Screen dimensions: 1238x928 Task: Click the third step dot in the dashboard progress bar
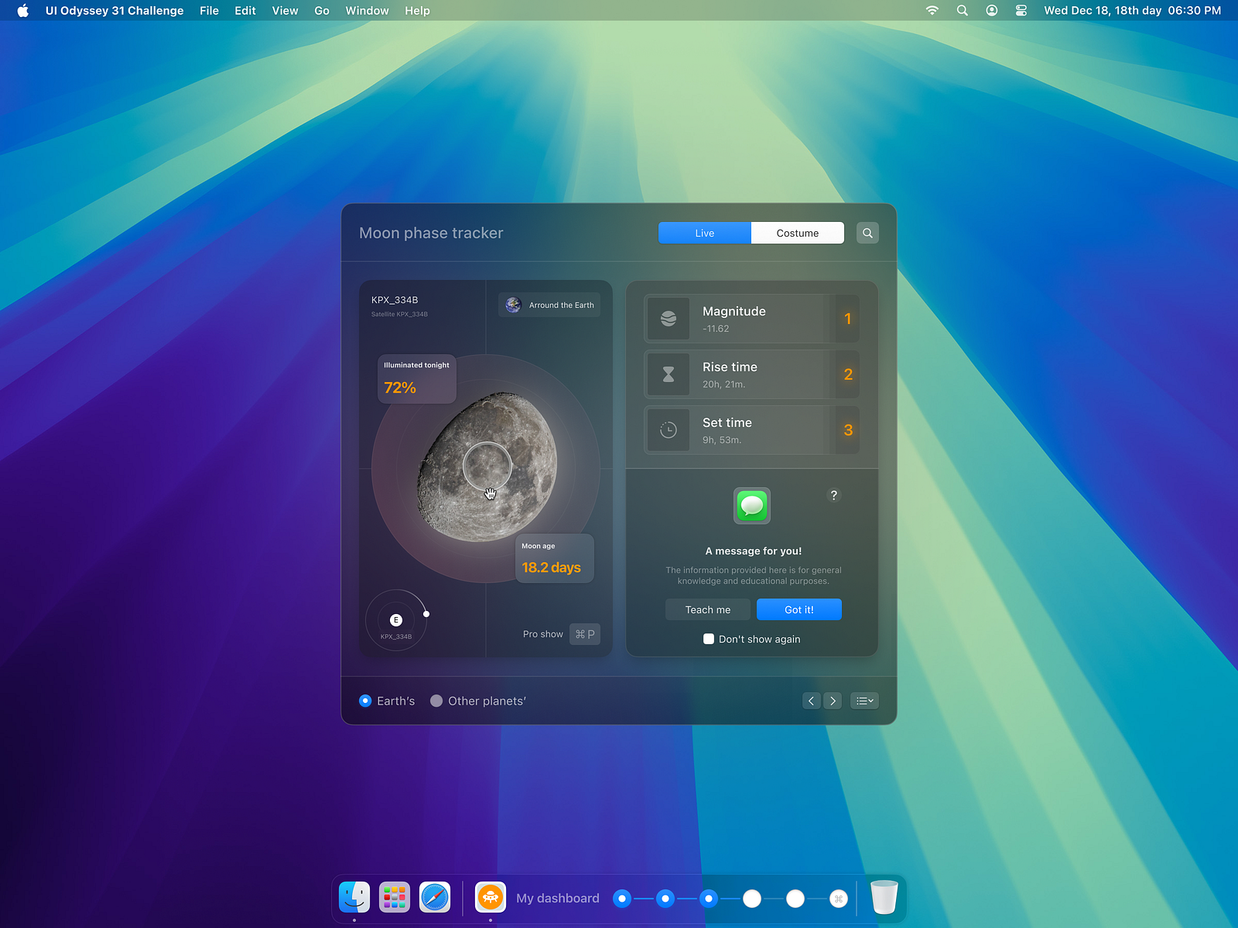(709, 899)
